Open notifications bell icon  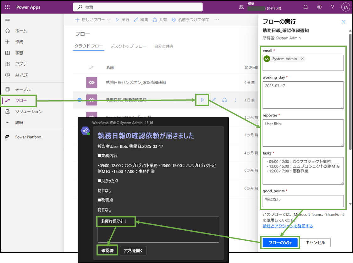pyautogui.click(x=306, y=7)
